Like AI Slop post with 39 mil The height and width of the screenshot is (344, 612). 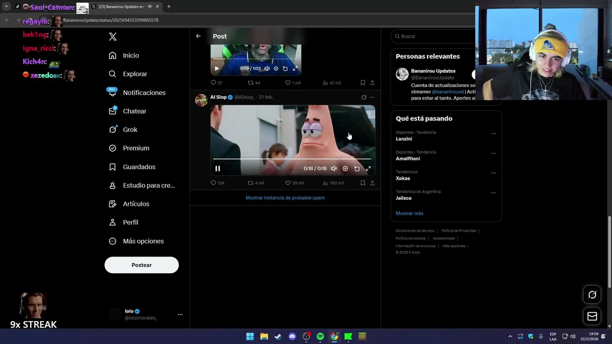[295, 183]
